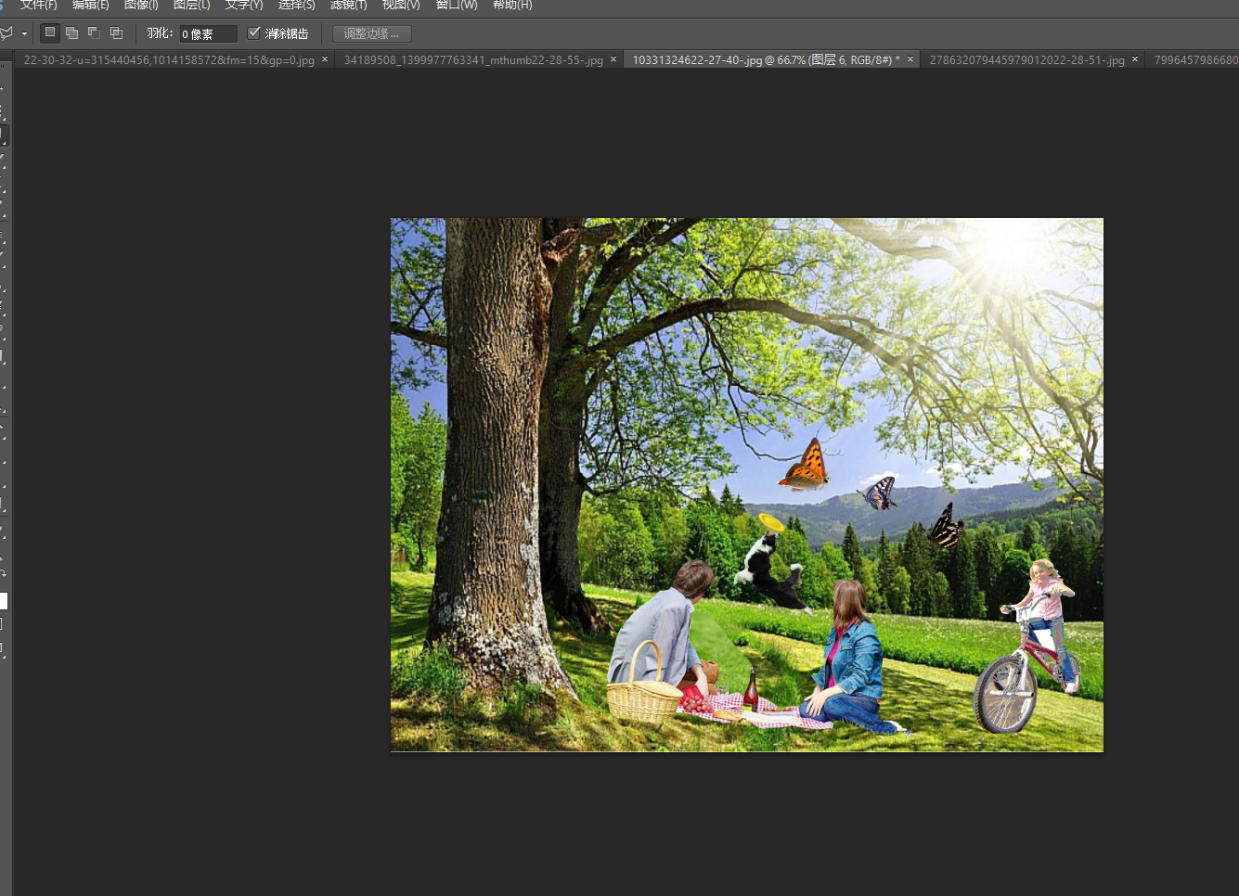Click the polygonal lasso tool preset icon
Image resolution: width=1239 pixels, height=896 pixels.
pyautogui.click(x=6, y=33)
